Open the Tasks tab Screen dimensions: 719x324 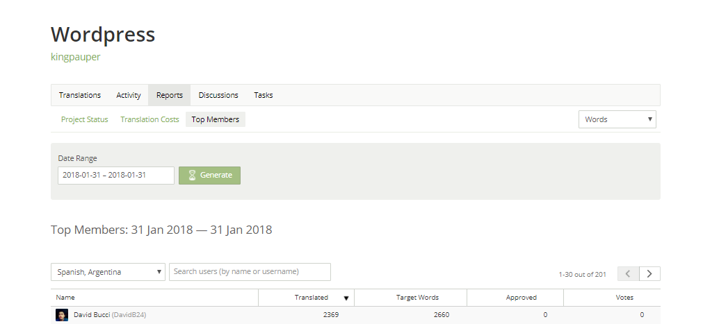[264, 95]
